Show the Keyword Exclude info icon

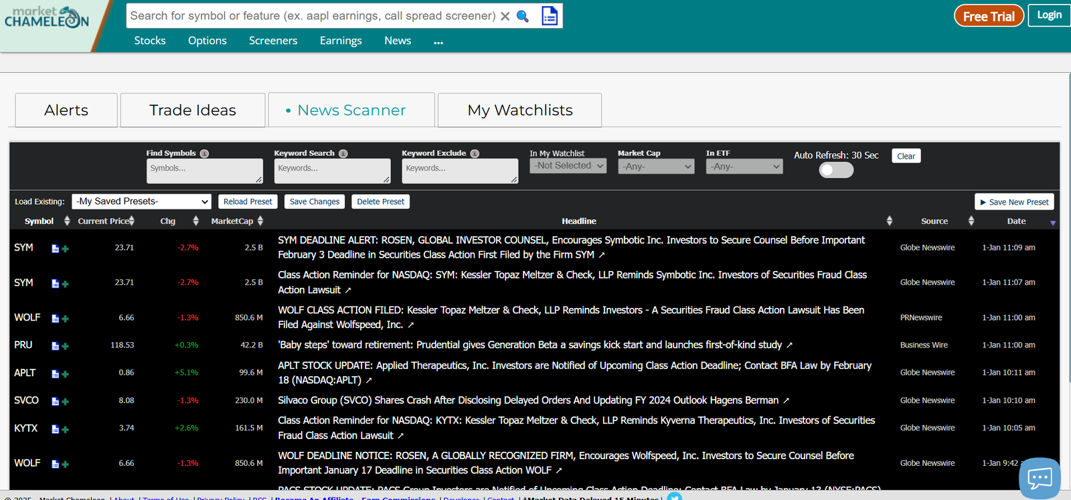[475, 153]
